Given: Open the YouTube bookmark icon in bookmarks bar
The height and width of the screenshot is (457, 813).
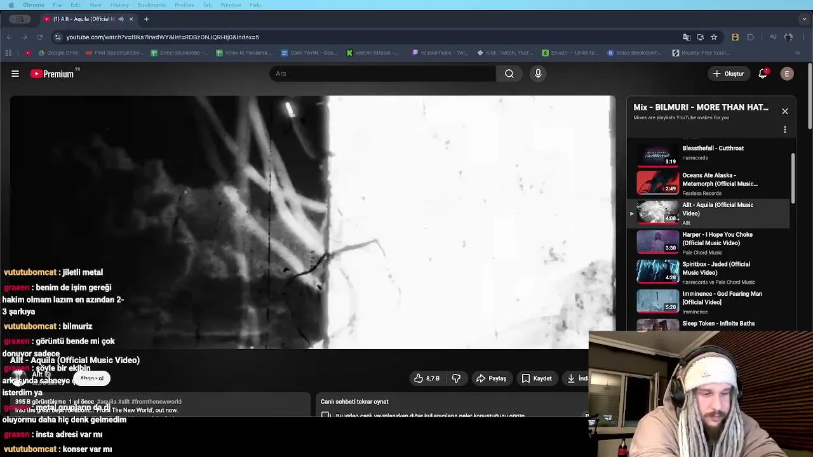Looking at the screenshot, I should tap(28, 53).
